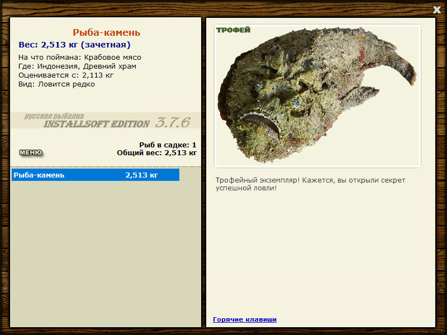This screenshot has height=335, width=447.
Task: Click the Оценивается с: 2,113 кг line
Action: (x=66, y=75)
